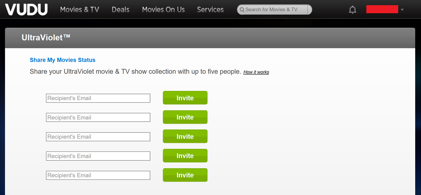Click the first Recipient's Email field

(x=98, y=98)
